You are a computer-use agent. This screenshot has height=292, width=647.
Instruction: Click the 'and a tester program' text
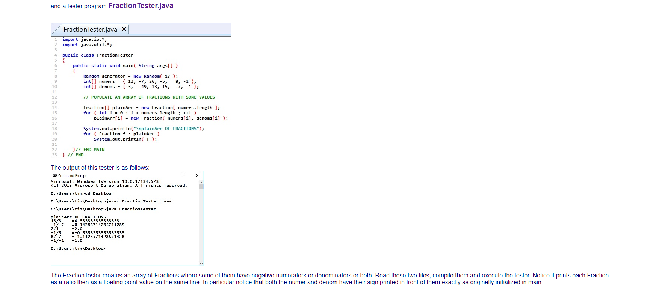point(79,6)
